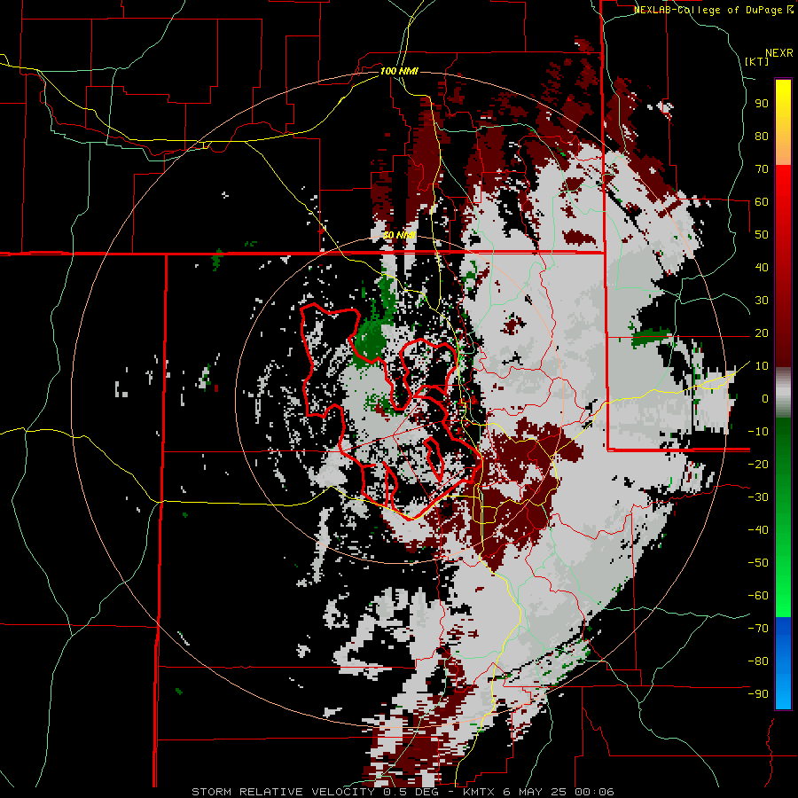Click the 0.5 DEG elevation text
Viewport: 798px width, 798px height.
coord(412,792)
